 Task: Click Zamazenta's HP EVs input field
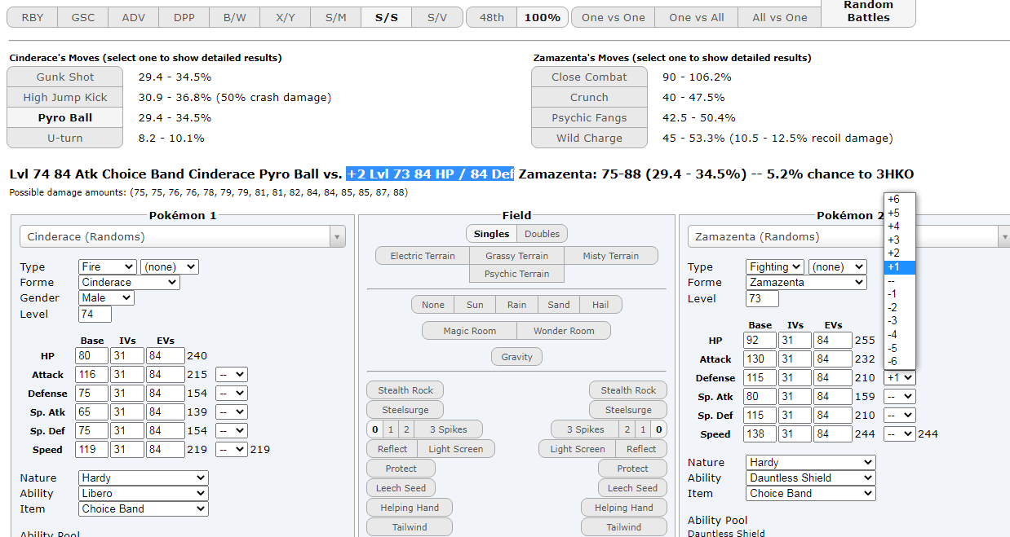click(830, 341)
